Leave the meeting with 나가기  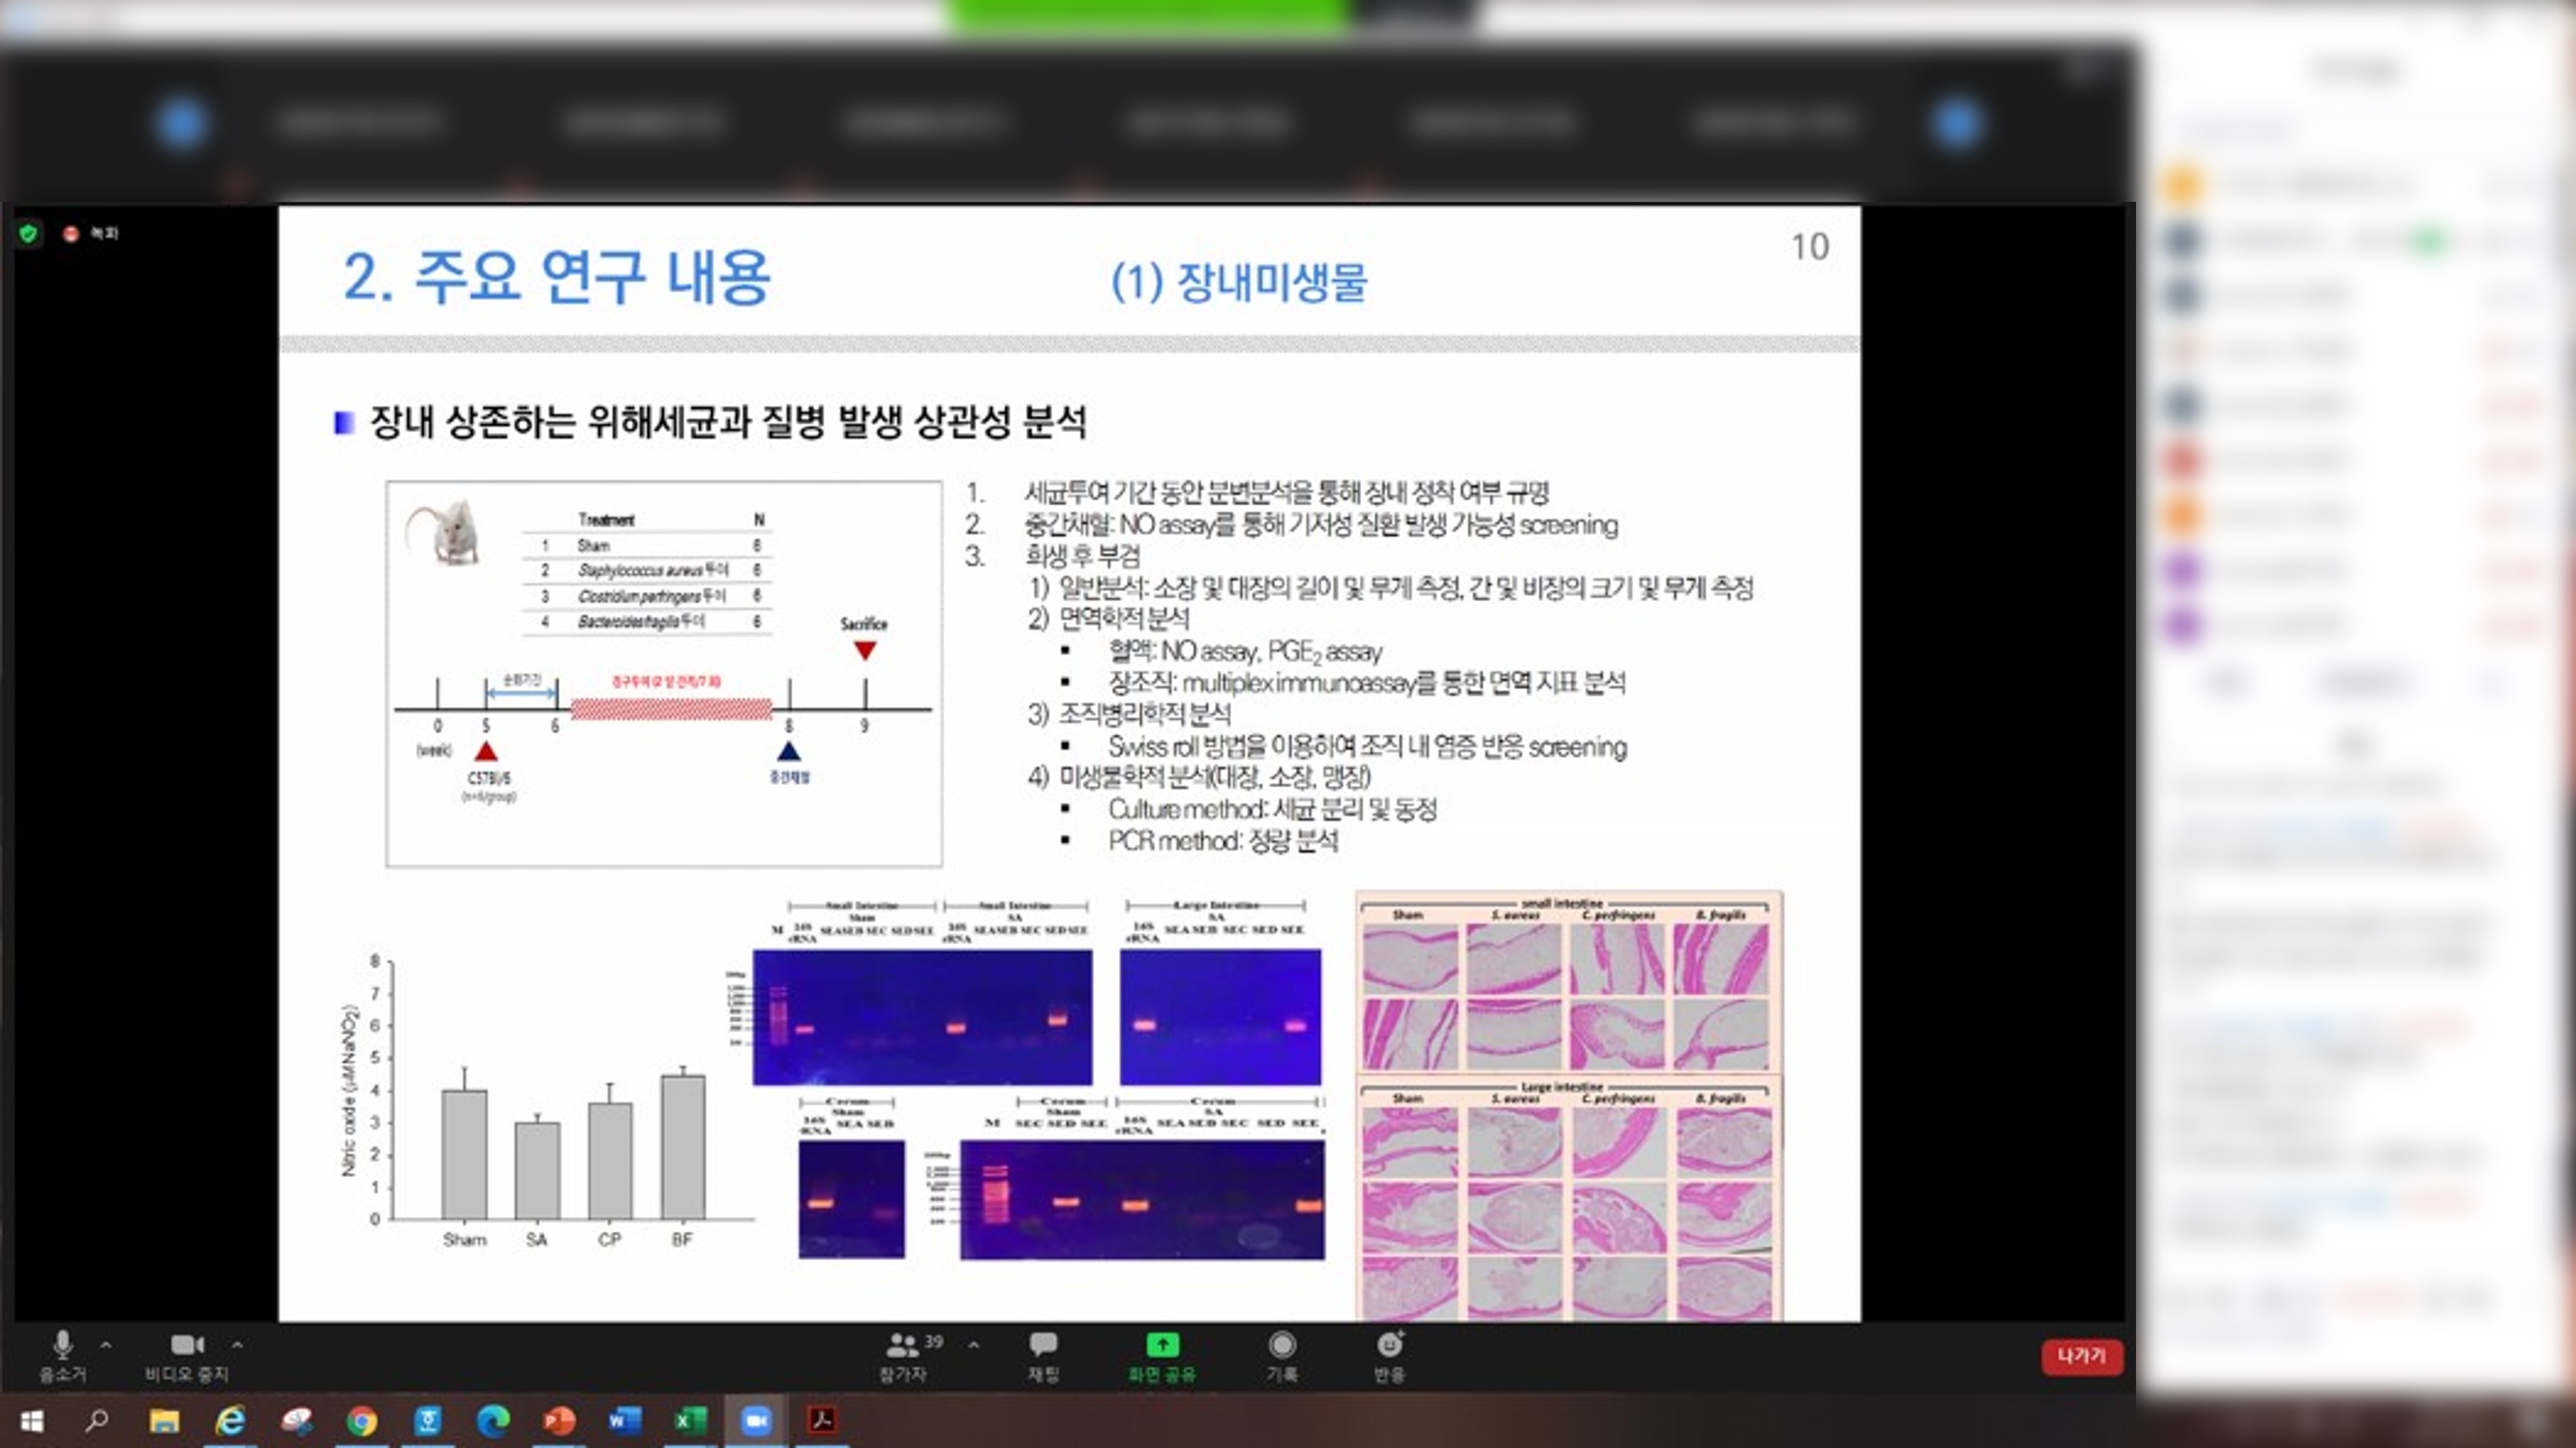point(2081,1356)
